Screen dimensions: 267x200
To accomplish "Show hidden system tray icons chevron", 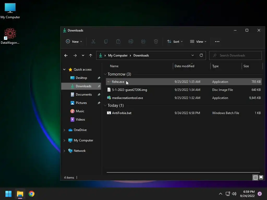I will [221, 194].
